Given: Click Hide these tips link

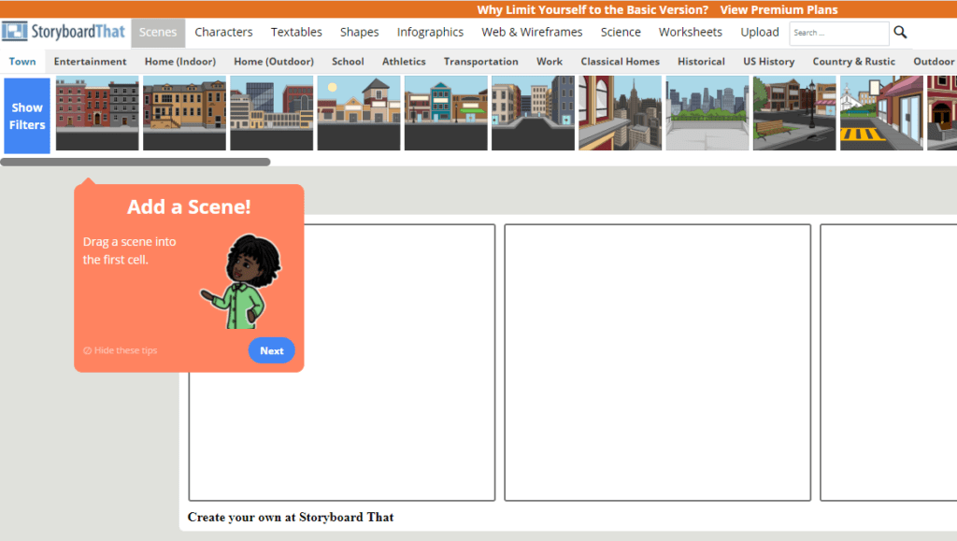Looking at the screenshot, I should point(121,350).
